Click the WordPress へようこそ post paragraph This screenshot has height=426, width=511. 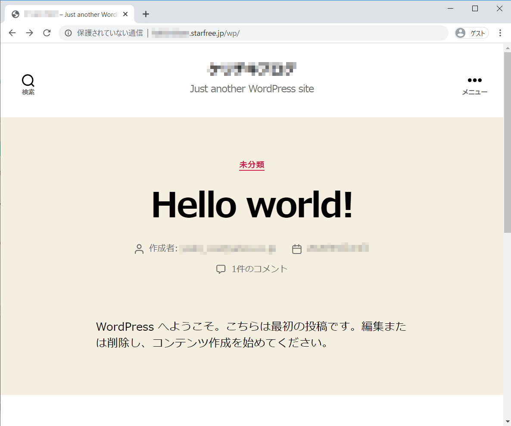click(251, 335)
